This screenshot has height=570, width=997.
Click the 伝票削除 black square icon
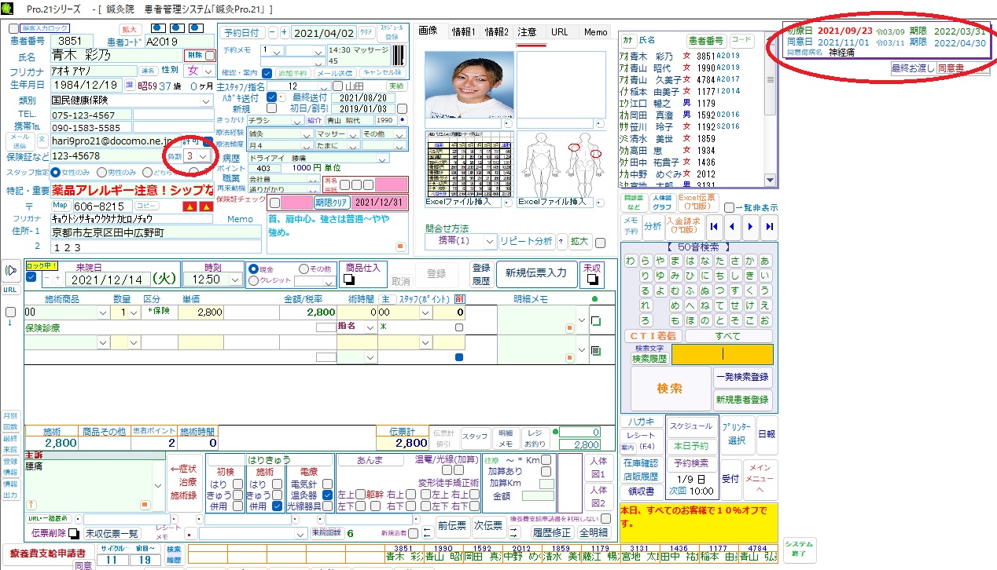(74, 533)
